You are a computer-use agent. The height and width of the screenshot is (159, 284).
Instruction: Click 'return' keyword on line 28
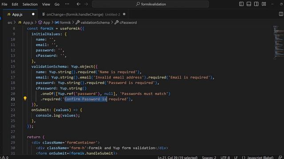(34, 137)
